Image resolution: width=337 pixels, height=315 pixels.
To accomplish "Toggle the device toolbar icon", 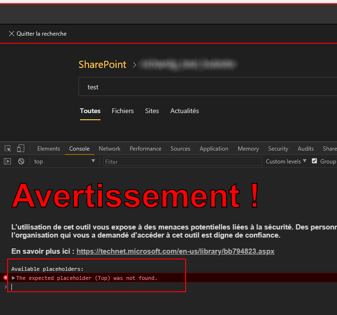I will 20,148.
